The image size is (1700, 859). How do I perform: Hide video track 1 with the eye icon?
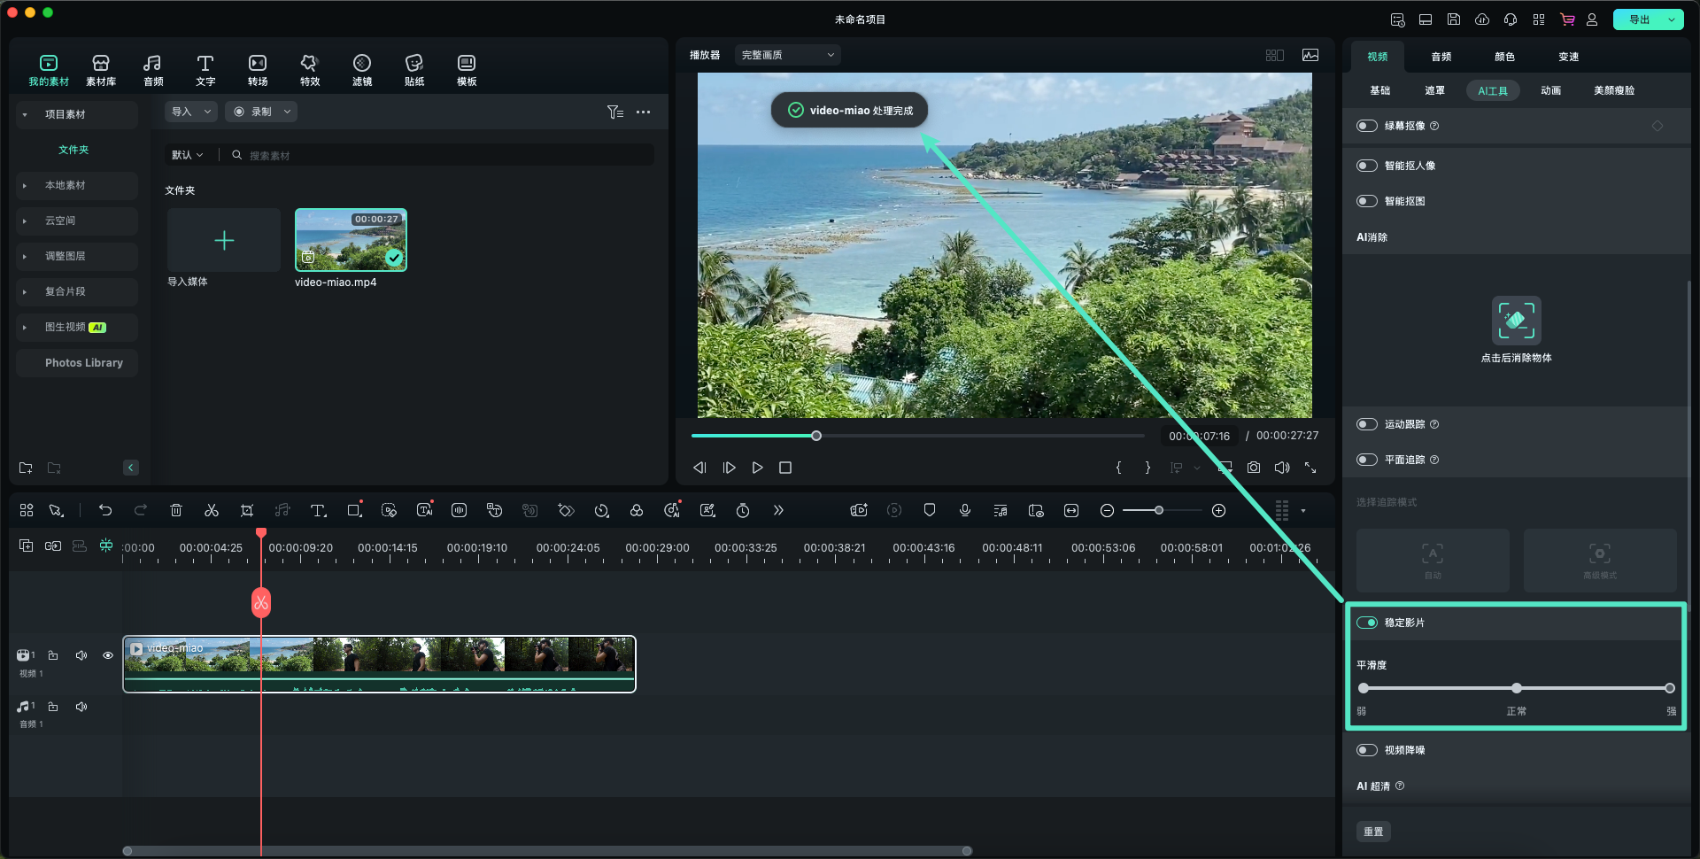(x=108, y=655)
